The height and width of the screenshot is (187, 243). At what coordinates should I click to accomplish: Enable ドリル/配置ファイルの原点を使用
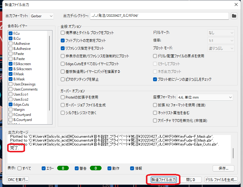(x=155, y=56)
